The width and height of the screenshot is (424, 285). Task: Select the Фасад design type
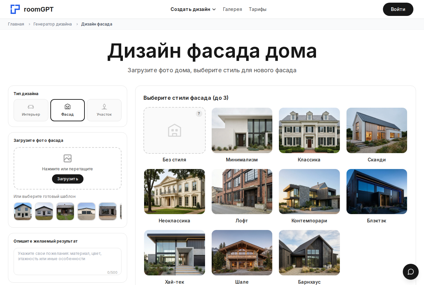68,110
